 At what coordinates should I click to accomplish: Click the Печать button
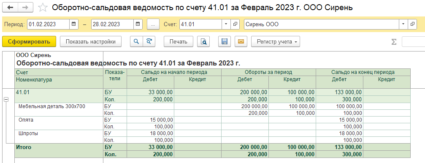point(179,41)
